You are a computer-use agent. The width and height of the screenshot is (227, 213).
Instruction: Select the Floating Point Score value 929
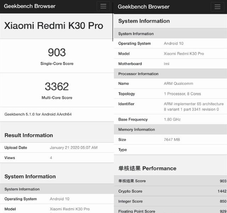click(x=223, y=211)
